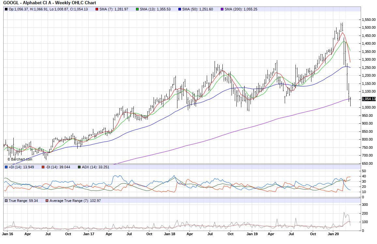
Task: Select the 700.00 price axis label
Action: 368,156
